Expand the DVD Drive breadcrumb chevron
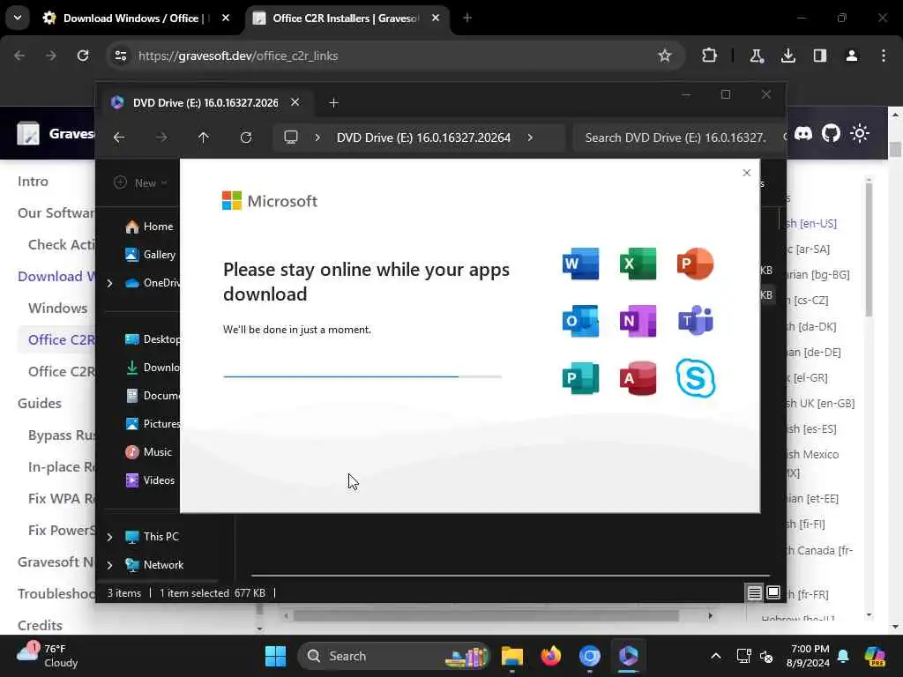 tap(530, 138)
